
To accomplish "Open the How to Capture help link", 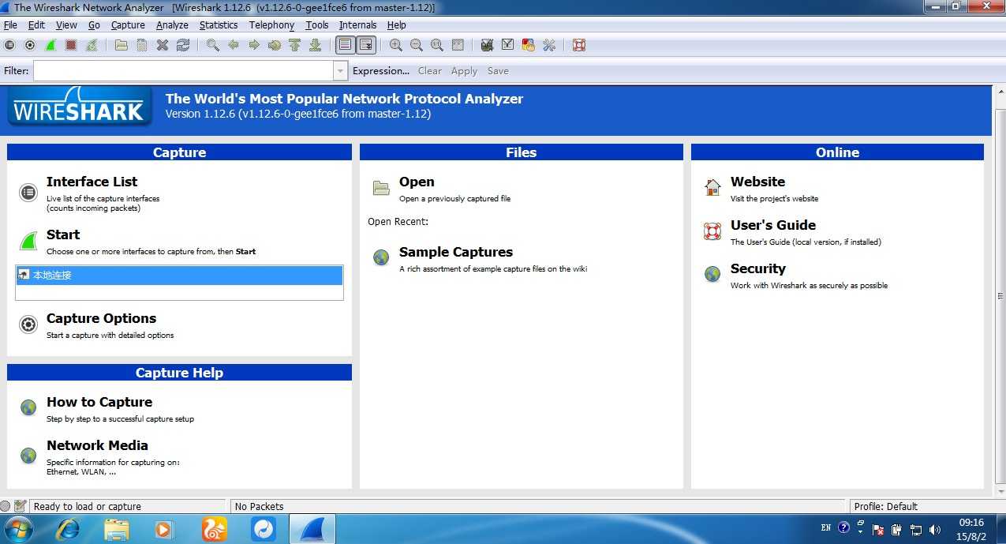I will pyautogui.click(x=99, y=402).
